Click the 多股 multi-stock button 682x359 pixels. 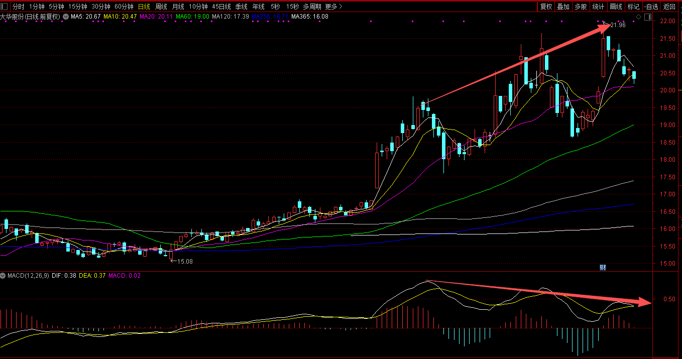581,7
